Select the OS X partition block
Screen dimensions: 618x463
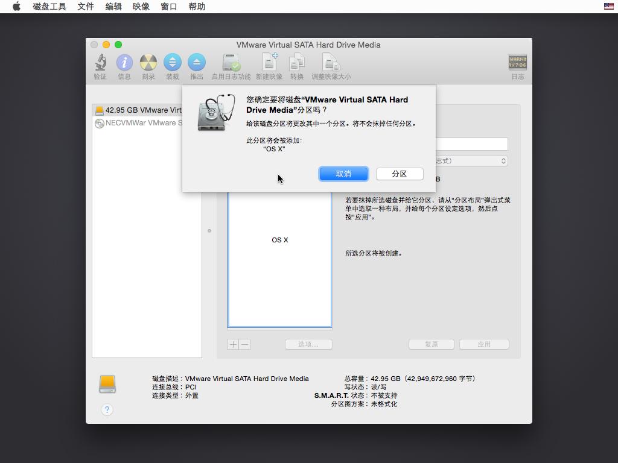click(280, 259)
